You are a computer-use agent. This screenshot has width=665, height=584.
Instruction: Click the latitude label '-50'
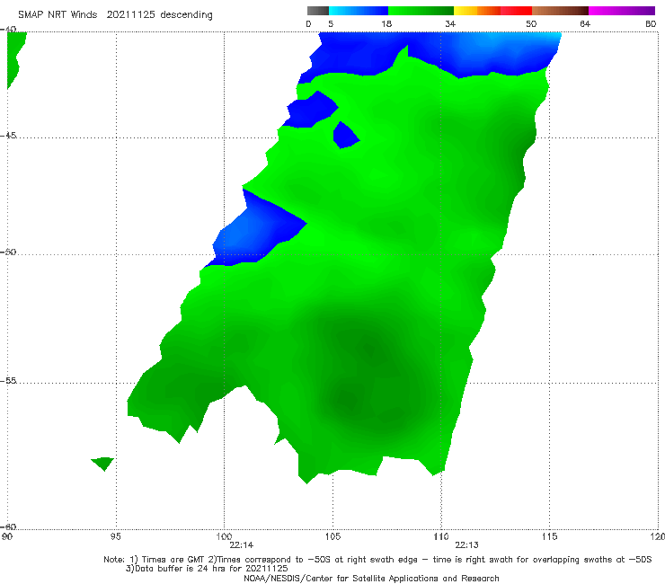coord(8,252)
